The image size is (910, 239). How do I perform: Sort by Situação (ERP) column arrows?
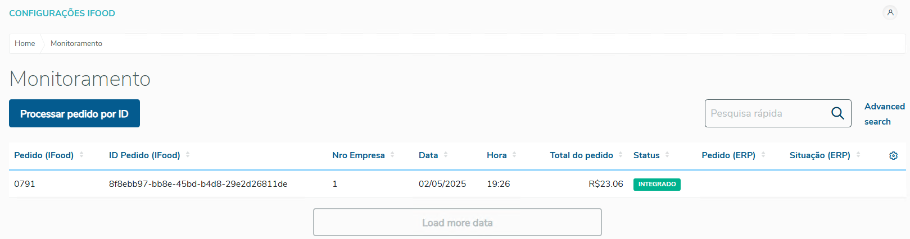(x=858, y=155)
